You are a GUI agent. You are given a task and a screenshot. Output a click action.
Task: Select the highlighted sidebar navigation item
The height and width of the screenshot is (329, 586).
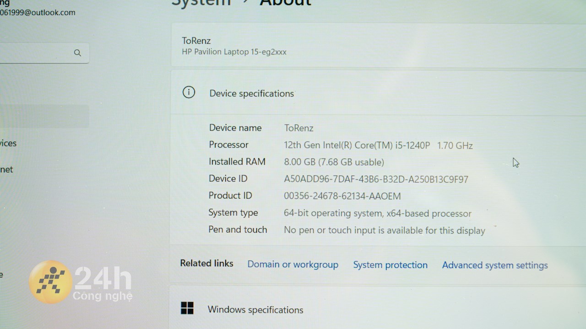(x=44, y=117)
